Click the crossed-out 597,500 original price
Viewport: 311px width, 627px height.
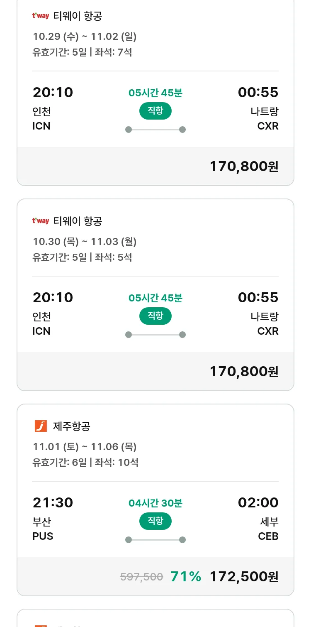(x=141, y=577)
